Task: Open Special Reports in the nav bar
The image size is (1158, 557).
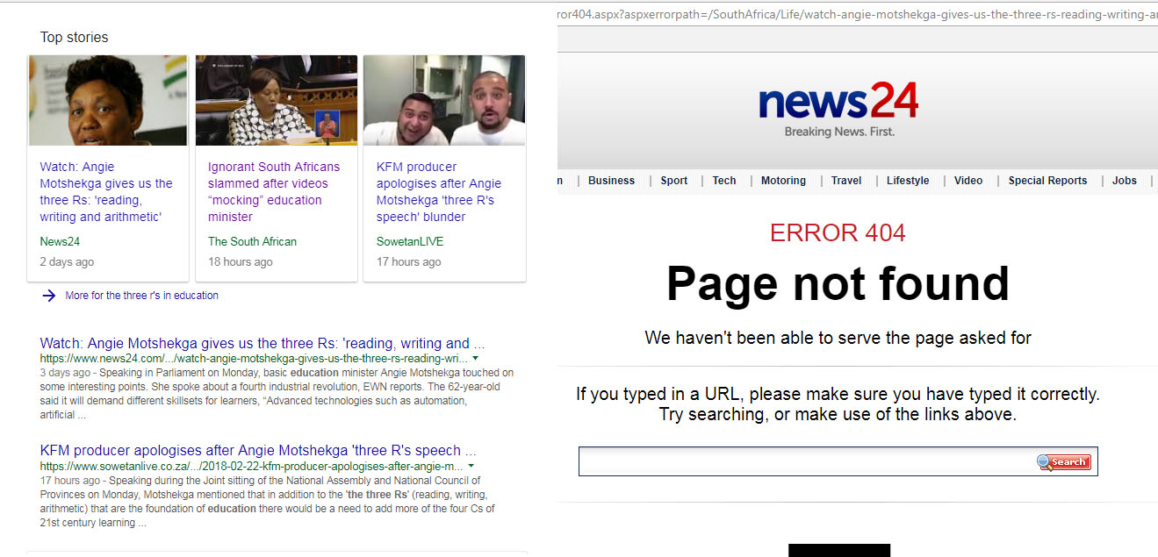Action: point(1047,181)
